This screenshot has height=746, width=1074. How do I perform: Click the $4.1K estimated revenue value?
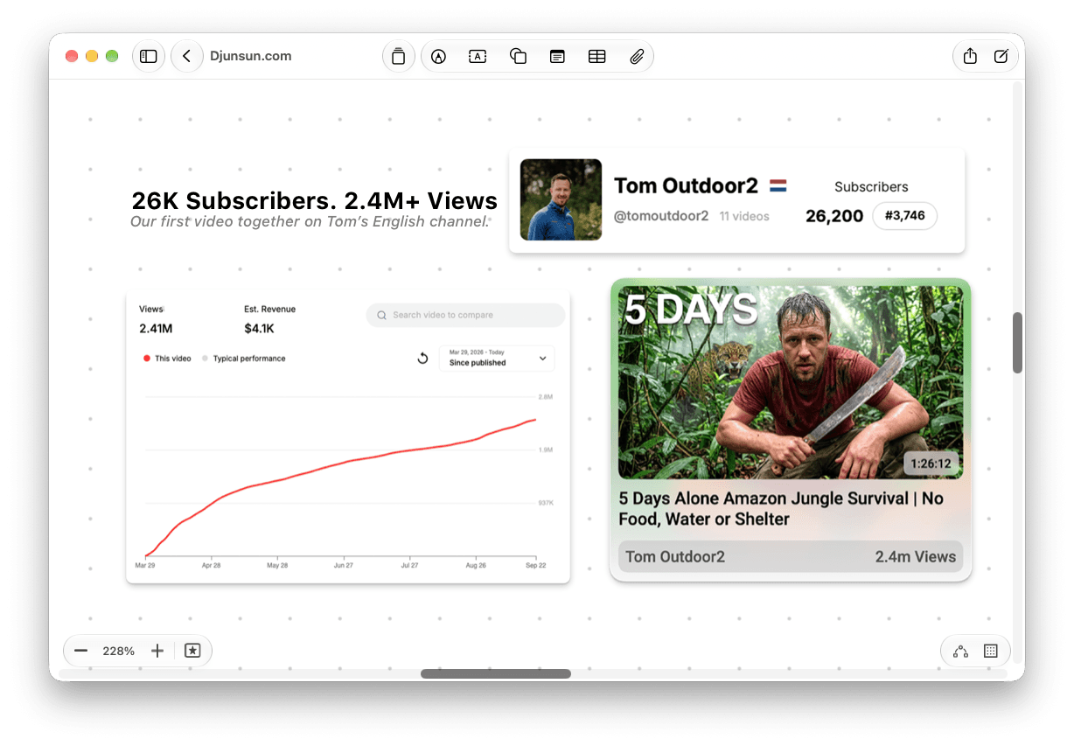pos(260,329)
